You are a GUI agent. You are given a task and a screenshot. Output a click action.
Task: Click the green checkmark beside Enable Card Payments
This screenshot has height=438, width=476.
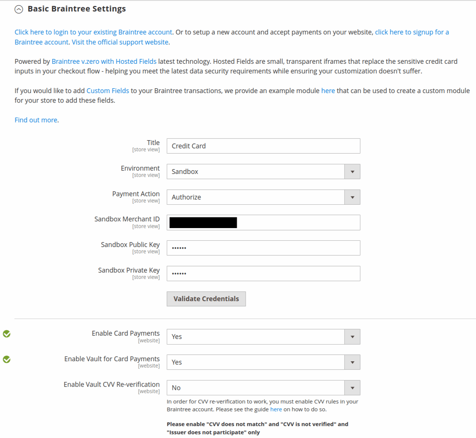[6, 334]
